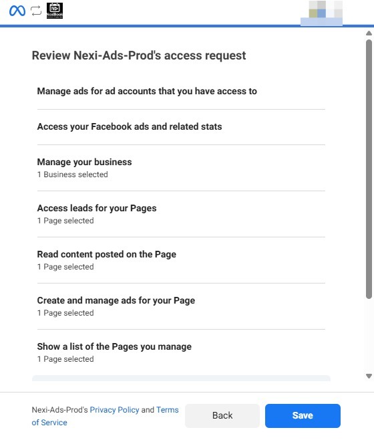
Task: Open the Manage your business permission
Action: [181, 168]
